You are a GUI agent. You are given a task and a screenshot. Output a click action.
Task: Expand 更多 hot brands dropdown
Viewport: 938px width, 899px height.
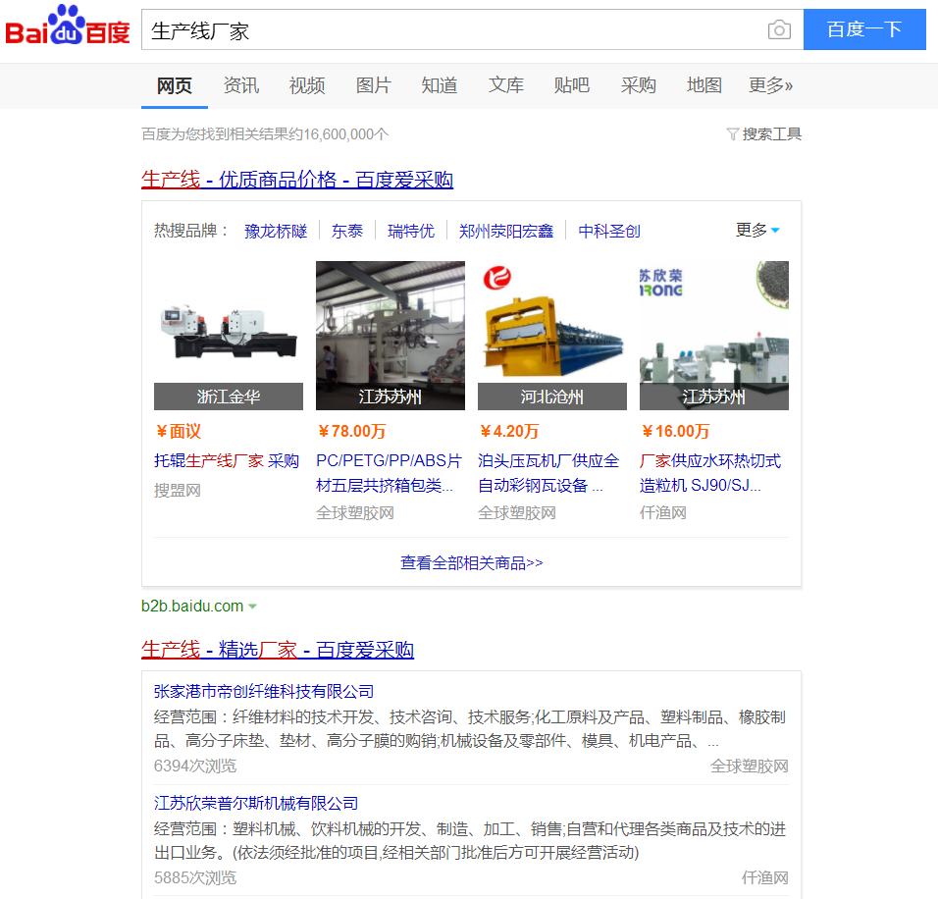point(757,230)
